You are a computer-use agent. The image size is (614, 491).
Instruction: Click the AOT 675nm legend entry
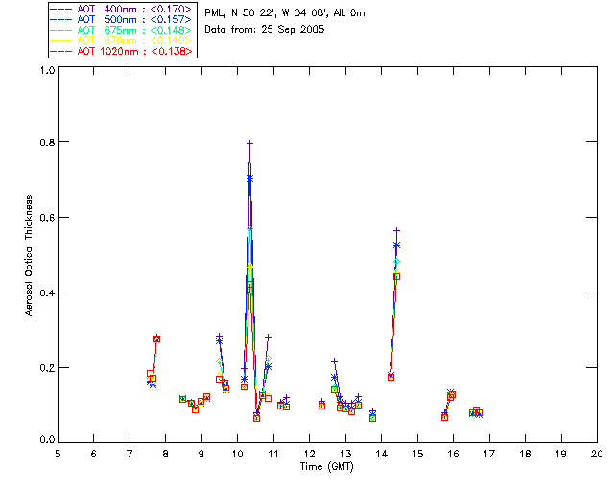(x=122, y=30)
